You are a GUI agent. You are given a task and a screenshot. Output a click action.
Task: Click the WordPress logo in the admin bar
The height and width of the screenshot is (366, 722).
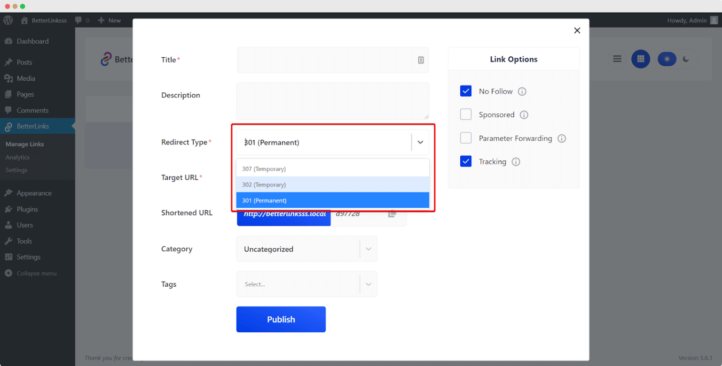8,20
